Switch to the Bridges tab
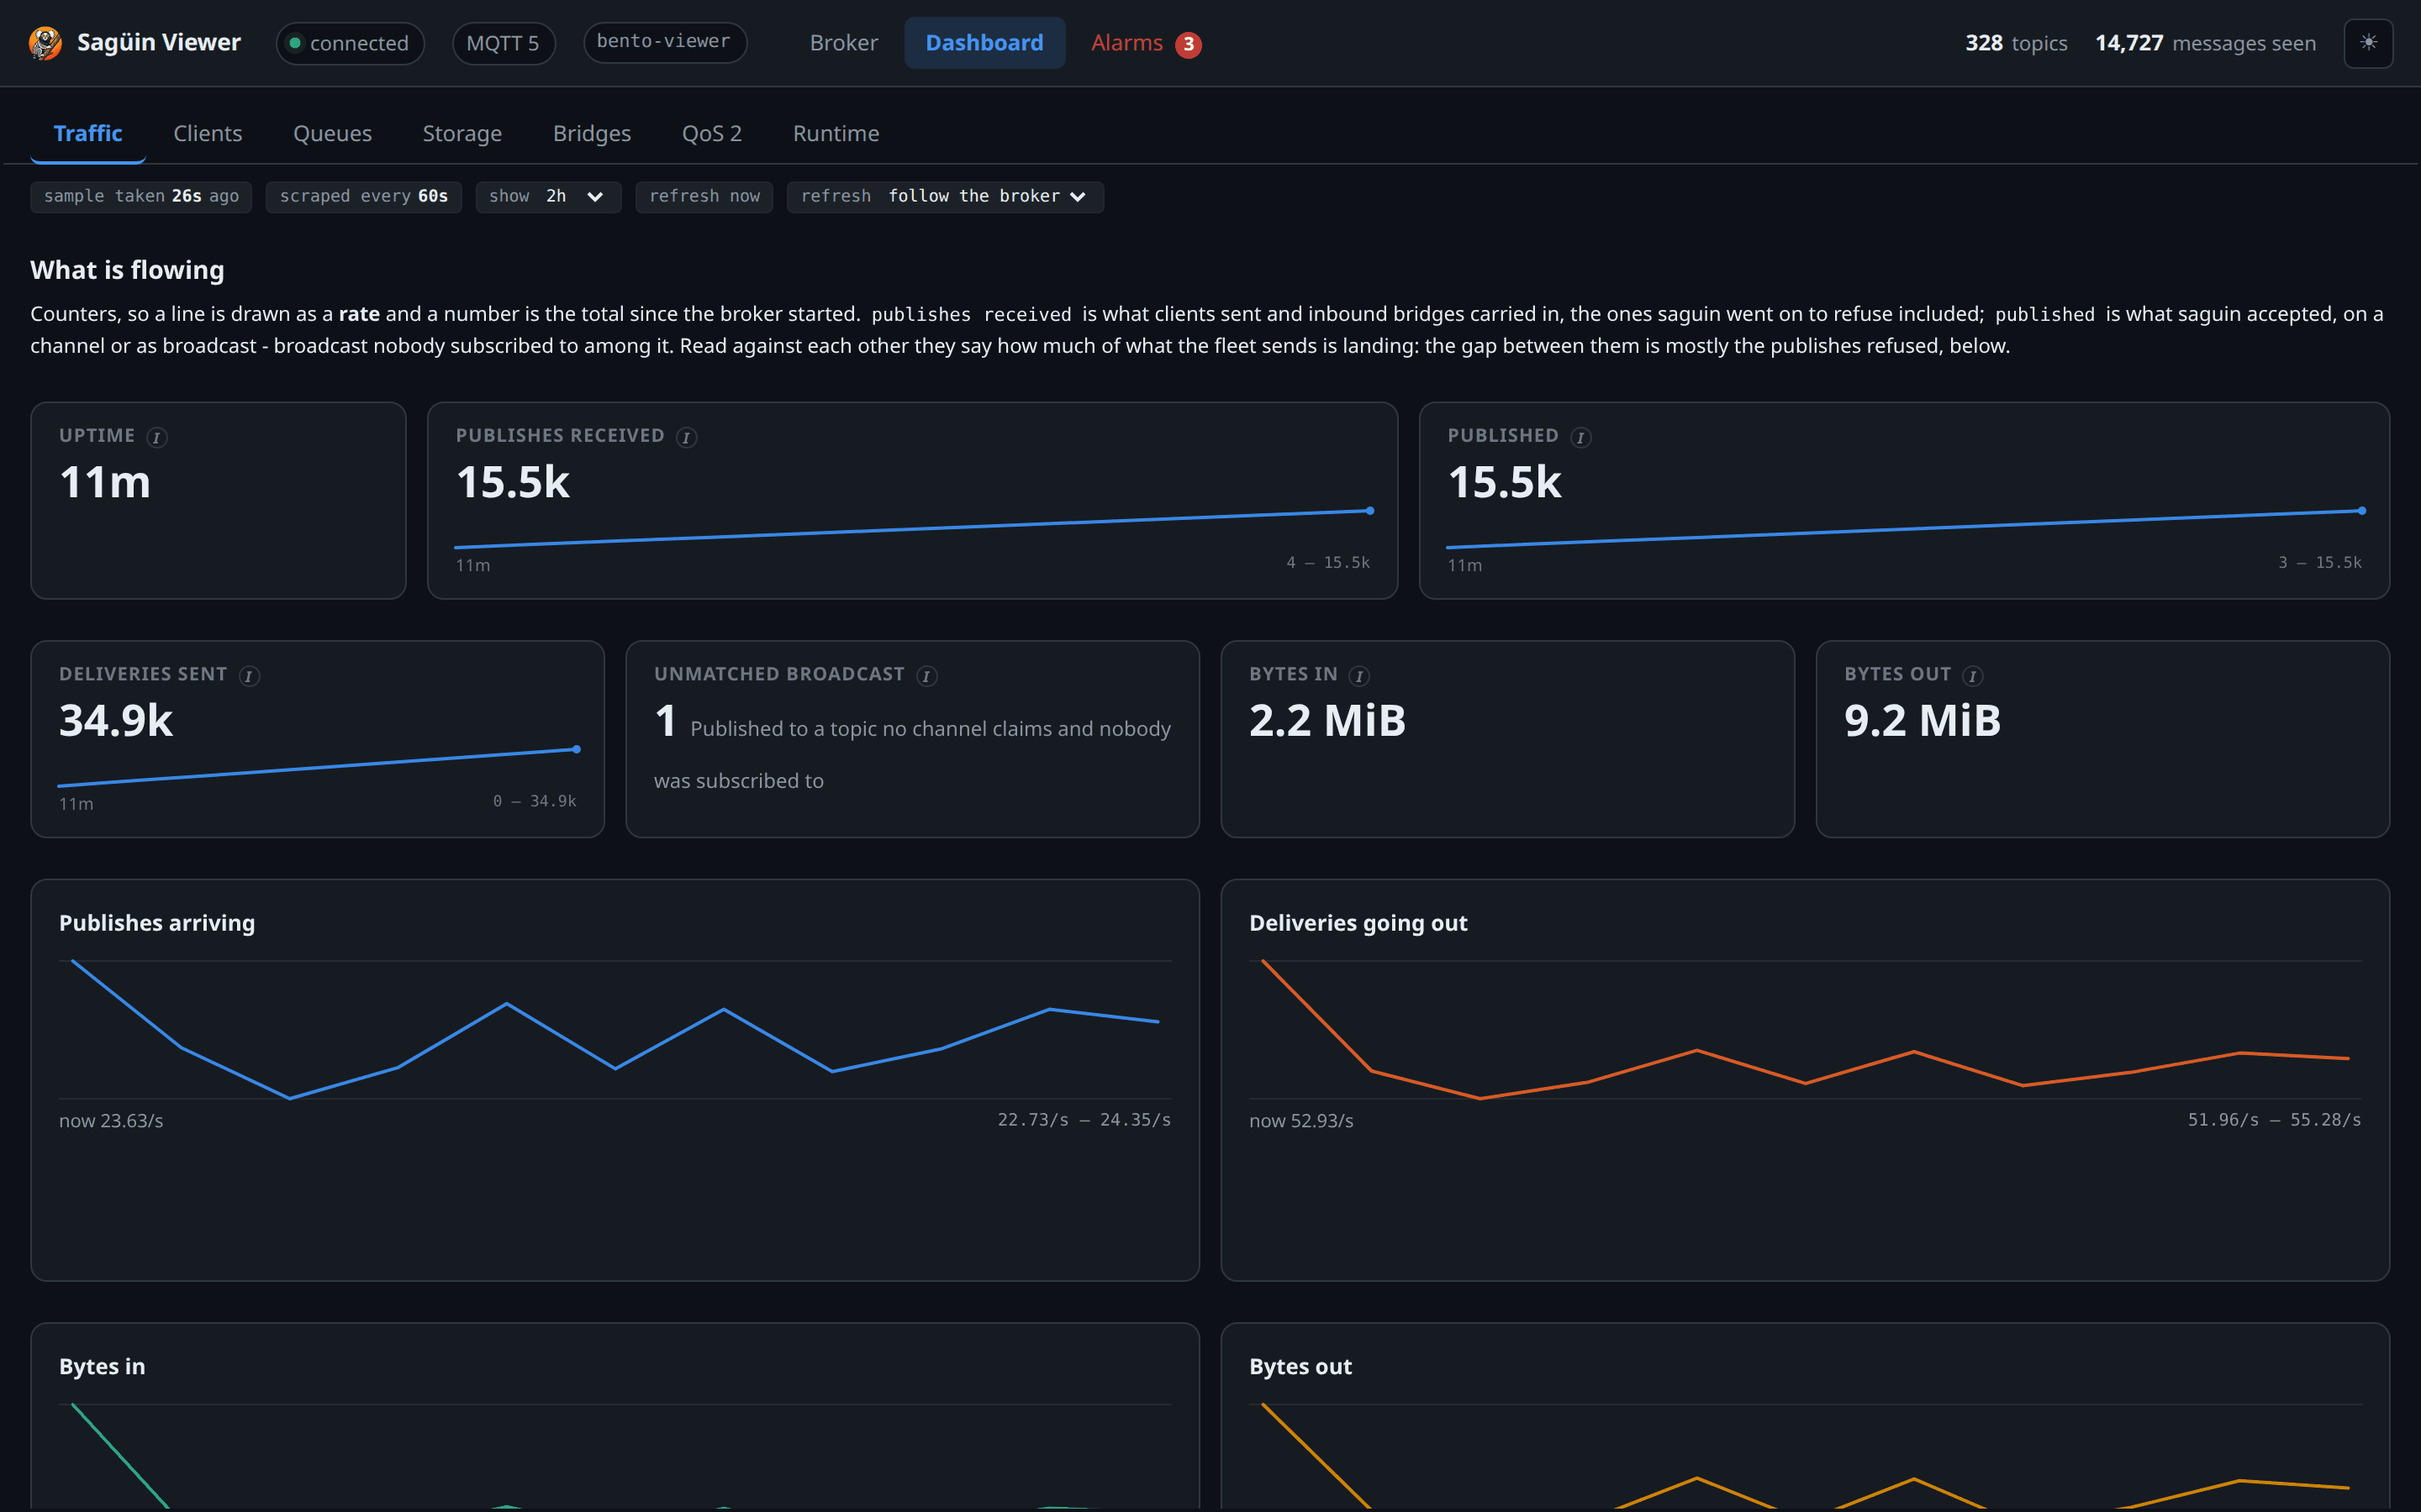Viewport: 2421px width, 1512px height. (x=593, y=133)
